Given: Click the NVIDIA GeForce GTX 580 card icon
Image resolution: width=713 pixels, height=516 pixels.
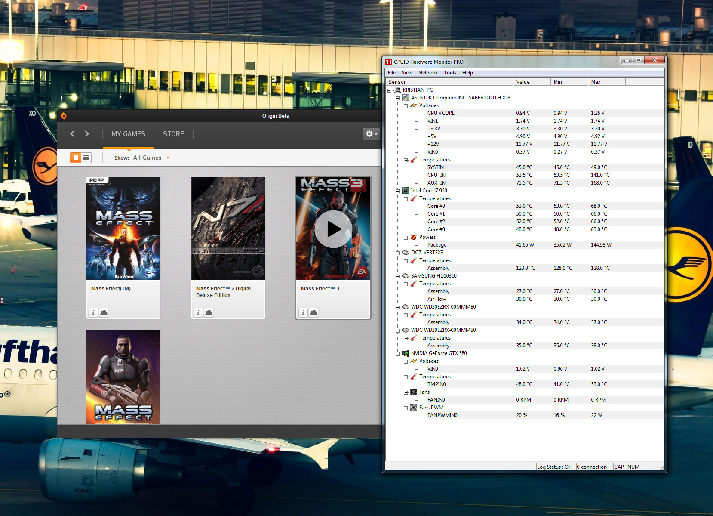Looking at the screenshot, I should click(x=406, y=353).
